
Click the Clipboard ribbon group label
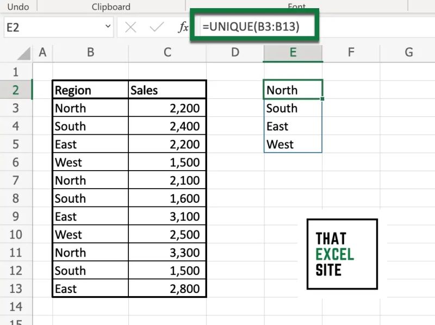[x=110, y=7]
